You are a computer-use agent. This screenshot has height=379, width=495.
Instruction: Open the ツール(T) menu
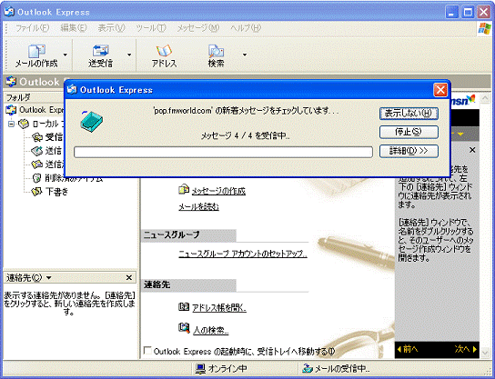coord(151,28)
